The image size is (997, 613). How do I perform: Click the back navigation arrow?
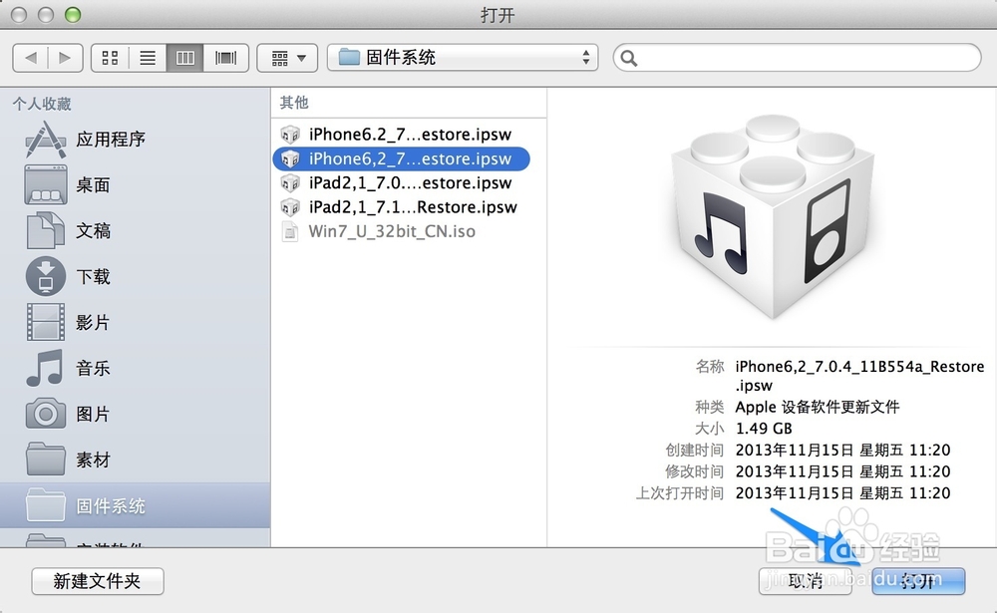click(31, 58)
